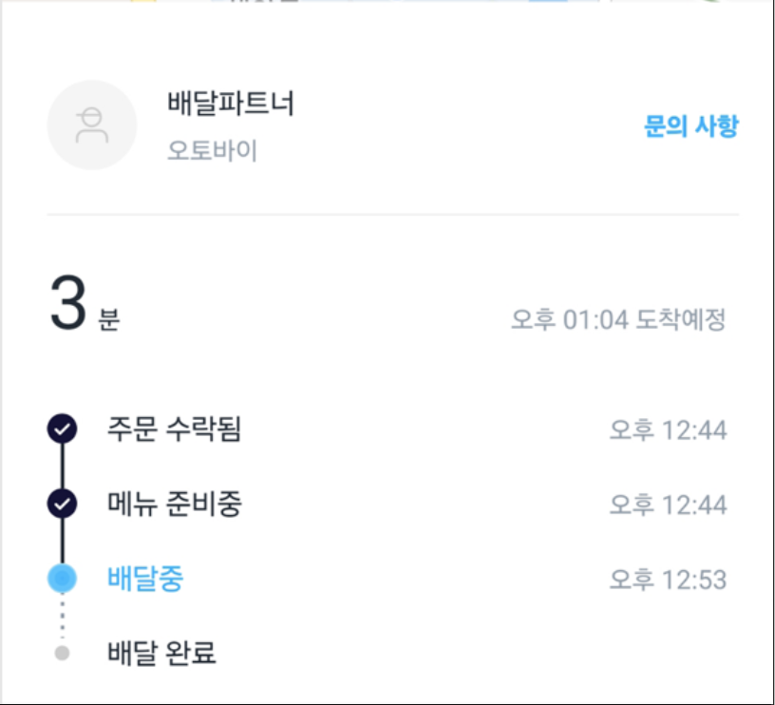
Task: Click the 분 unit label
Action: 108,320
